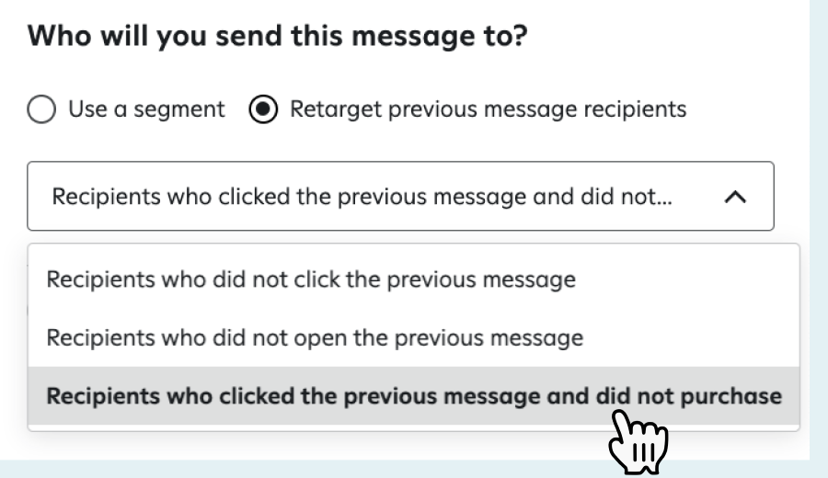Click the unselected radio circle beside 'Use a segment'
This screenshot has height=478, width=828.
pos(42,109)
